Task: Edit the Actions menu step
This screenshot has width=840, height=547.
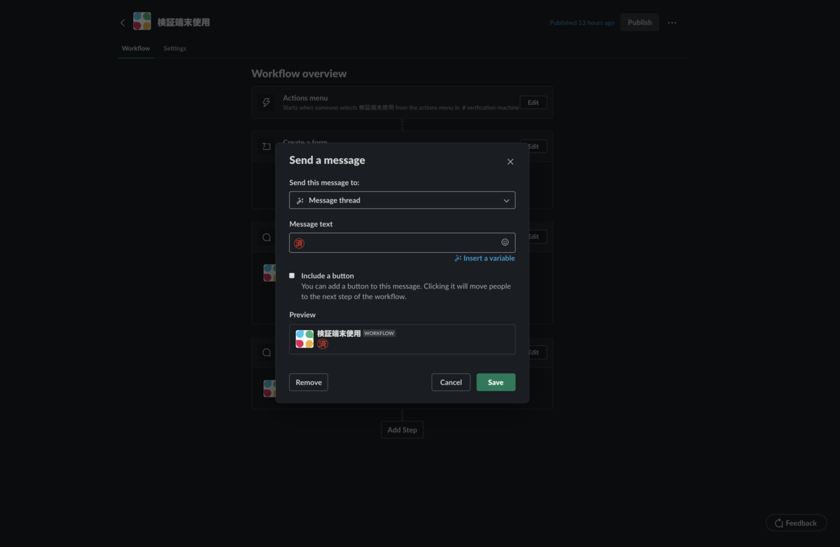Action: [533, 102]
